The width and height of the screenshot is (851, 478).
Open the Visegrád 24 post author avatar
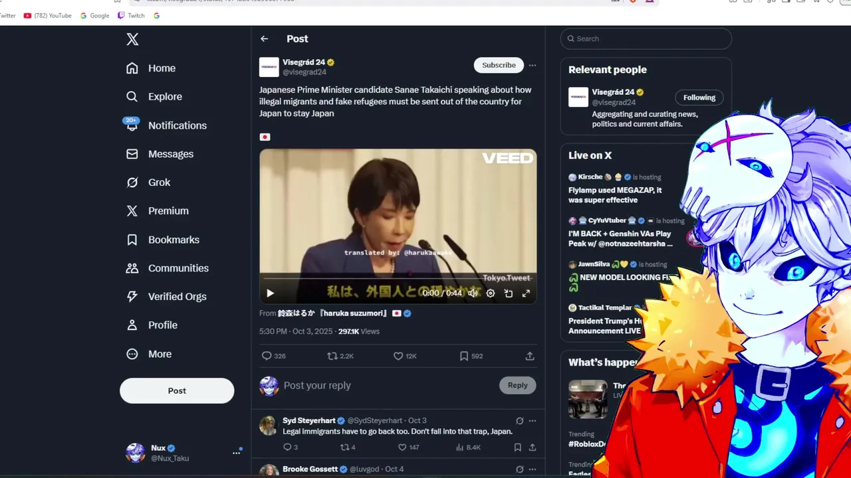click(x=269, y=67)
